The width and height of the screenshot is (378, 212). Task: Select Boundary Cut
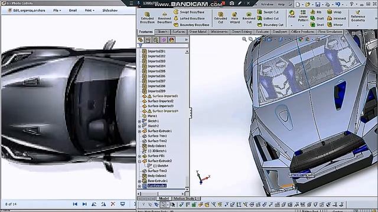pyautogui.click(x=271, y=25)
